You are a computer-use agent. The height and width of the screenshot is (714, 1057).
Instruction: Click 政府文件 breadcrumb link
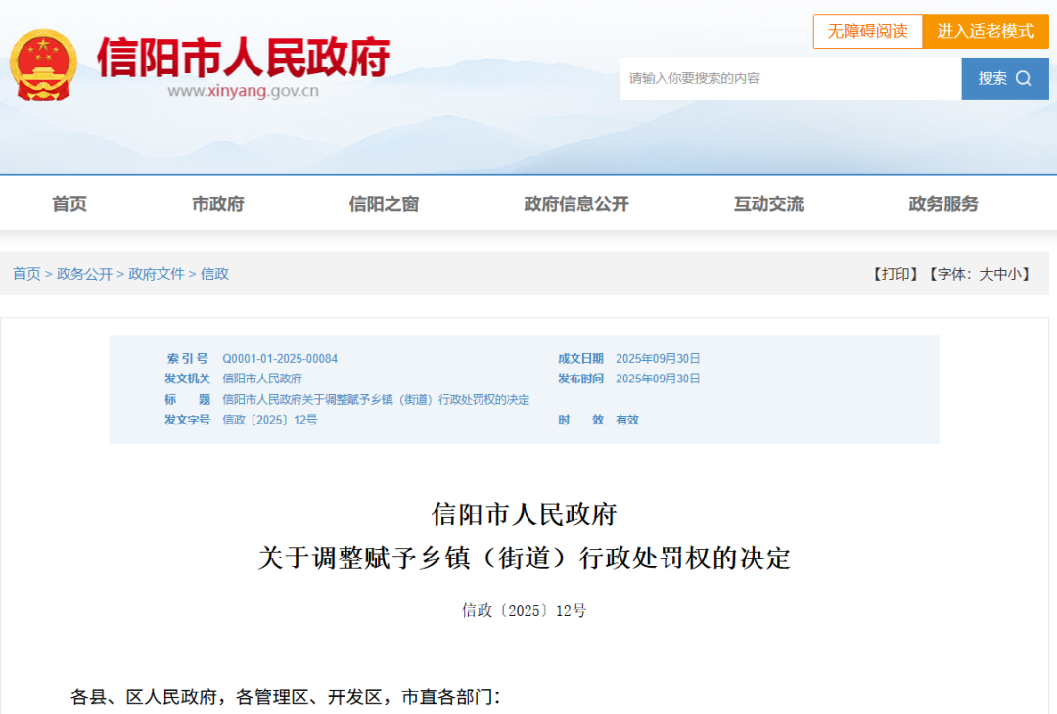pos(157,274)
